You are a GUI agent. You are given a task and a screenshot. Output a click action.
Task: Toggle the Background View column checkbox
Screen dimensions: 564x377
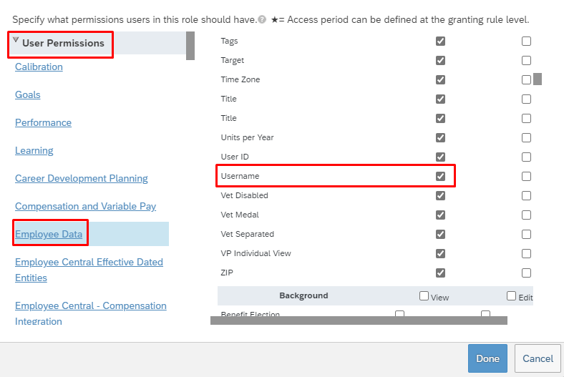424,295
